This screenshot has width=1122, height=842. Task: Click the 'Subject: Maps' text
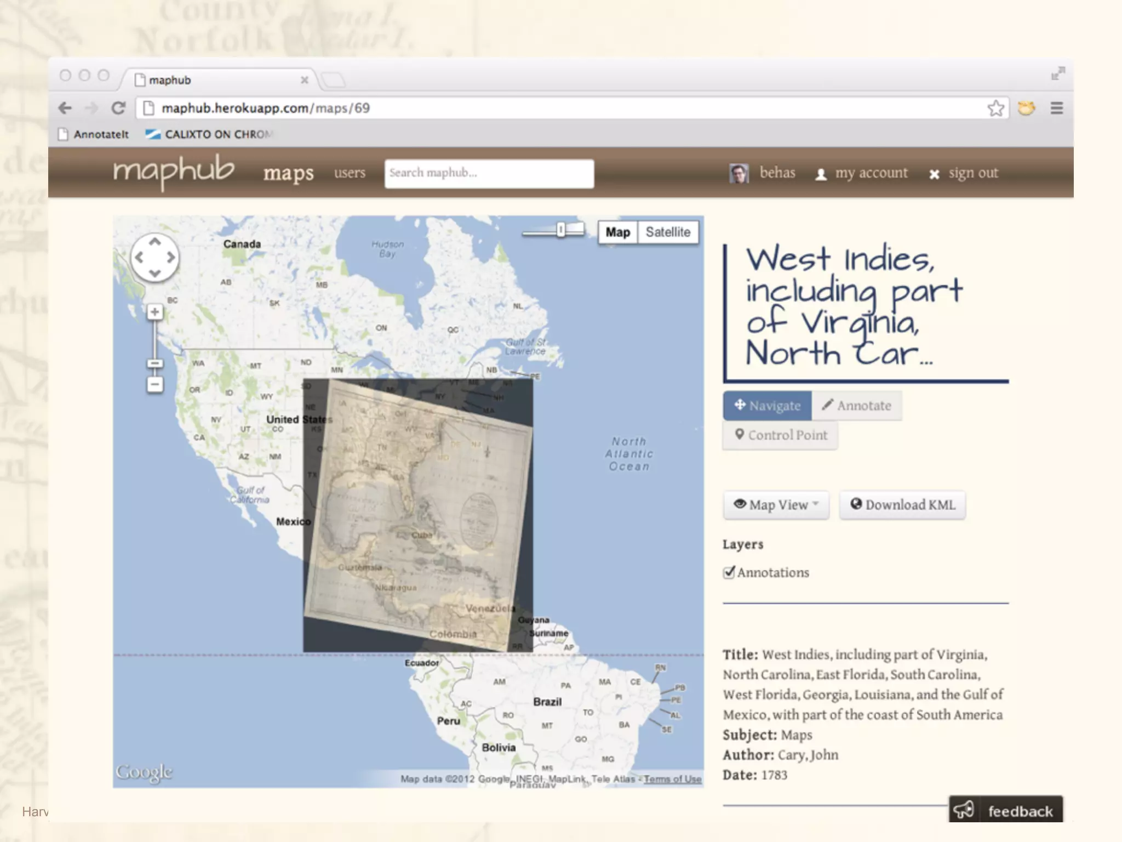[x=767, y=735]
